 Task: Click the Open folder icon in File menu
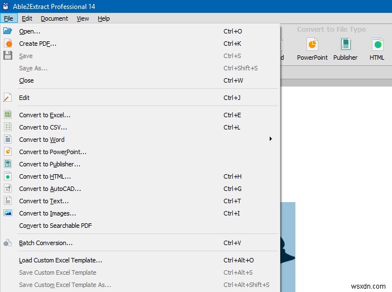[8, 31]
